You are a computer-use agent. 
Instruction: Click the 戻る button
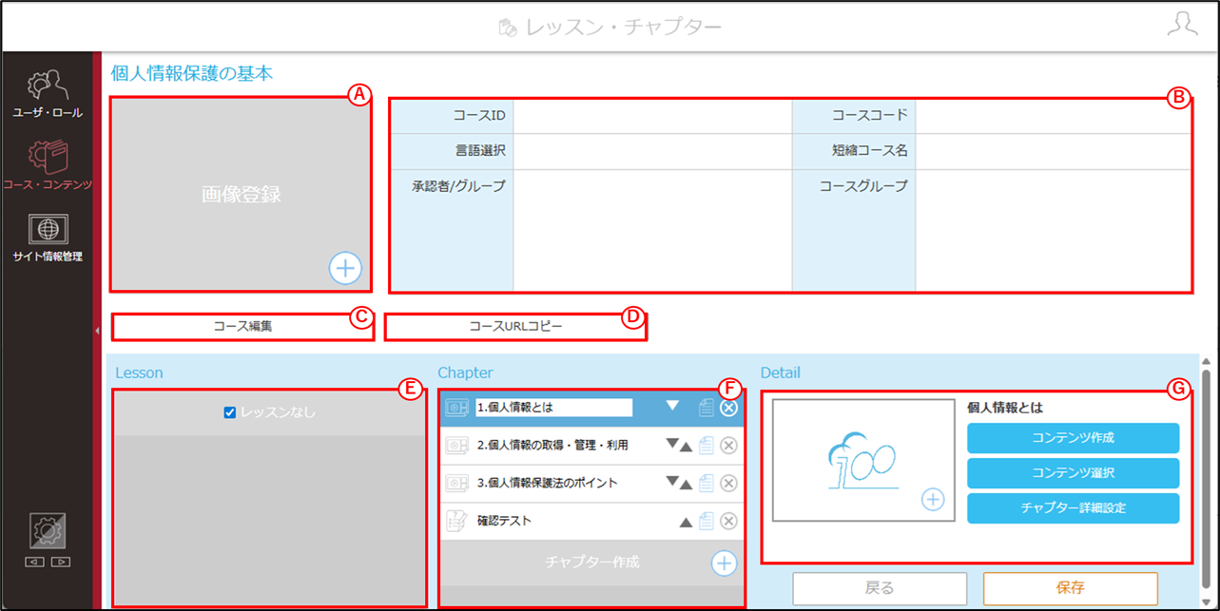pyautogui.click(x=880, y=588)
